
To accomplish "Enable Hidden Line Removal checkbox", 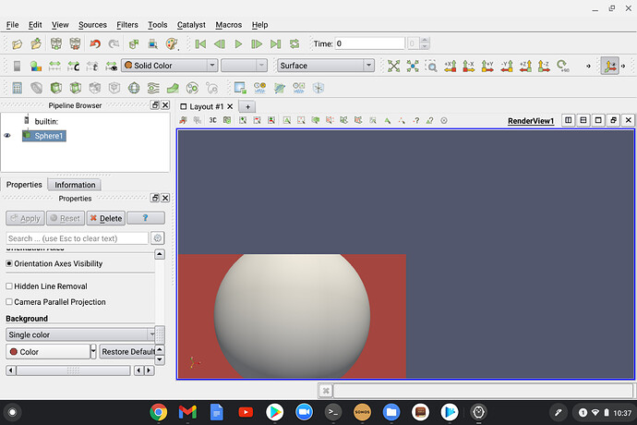I will (x=9, y=286).
